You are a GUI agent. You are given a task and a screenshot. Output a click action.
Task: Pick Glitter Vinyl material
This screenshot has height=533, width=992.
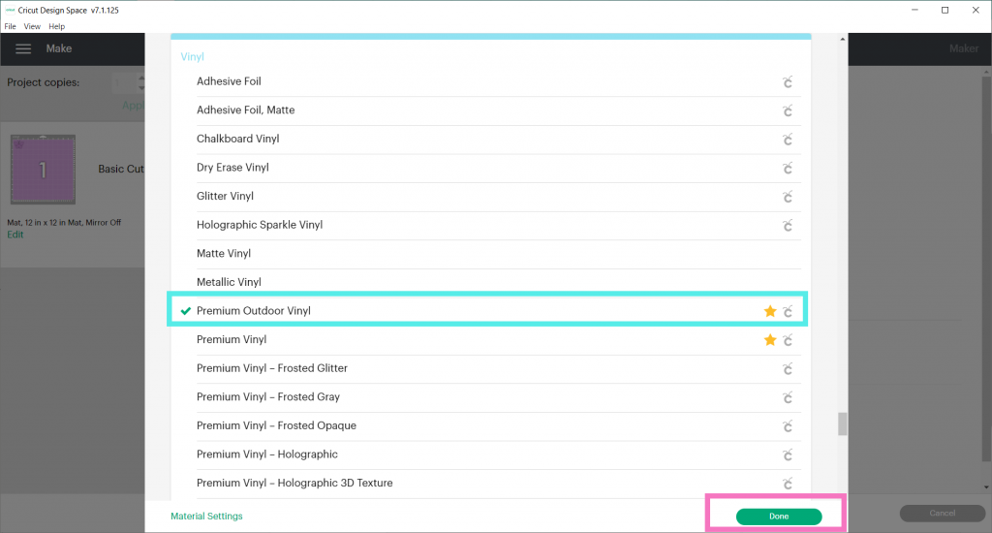pyautogui.click(x=225, y=196)
